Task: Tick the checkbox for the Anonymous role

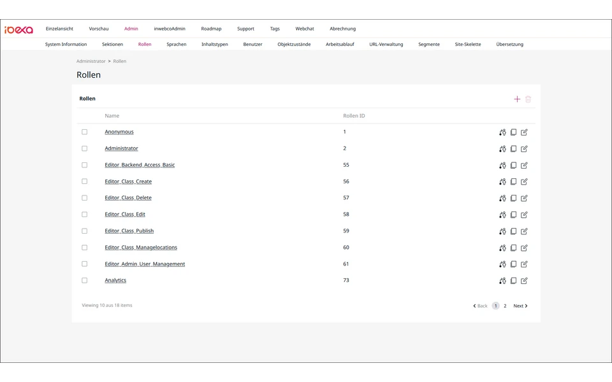Action: tap(84, 132)
